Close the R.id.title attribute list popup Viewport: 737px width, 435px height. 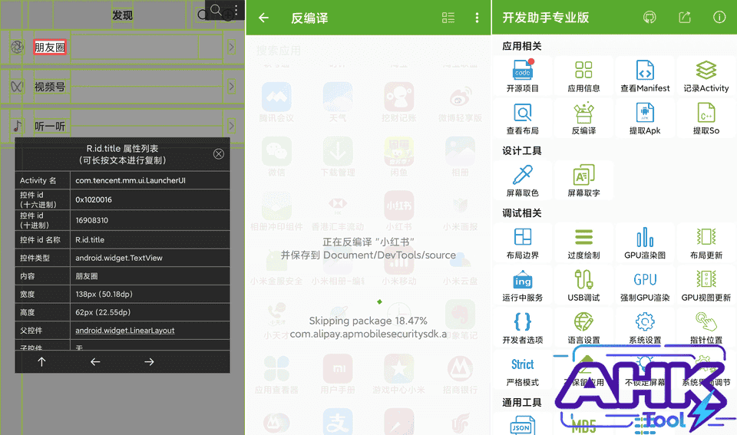tap(219, 154)
